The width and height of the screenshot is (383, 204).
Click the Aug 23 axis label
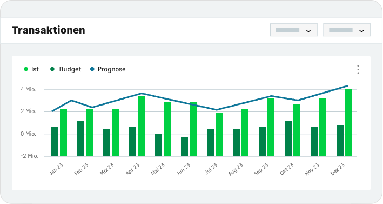(x=236, y=169)
